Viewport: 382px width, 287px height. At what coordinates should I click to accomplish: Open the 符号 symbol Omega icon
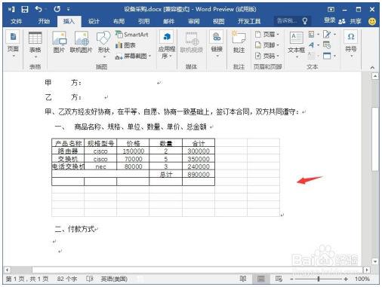[x=351, y=43]
